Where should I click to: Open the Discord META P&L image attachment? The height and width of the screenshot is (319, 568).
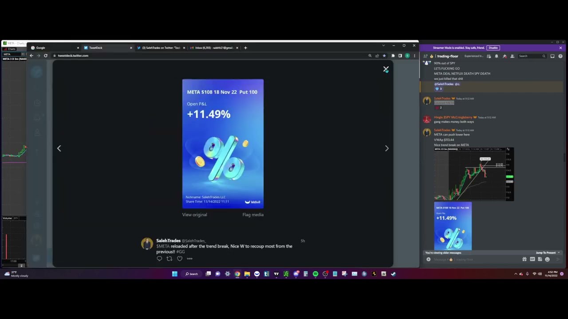453,226
